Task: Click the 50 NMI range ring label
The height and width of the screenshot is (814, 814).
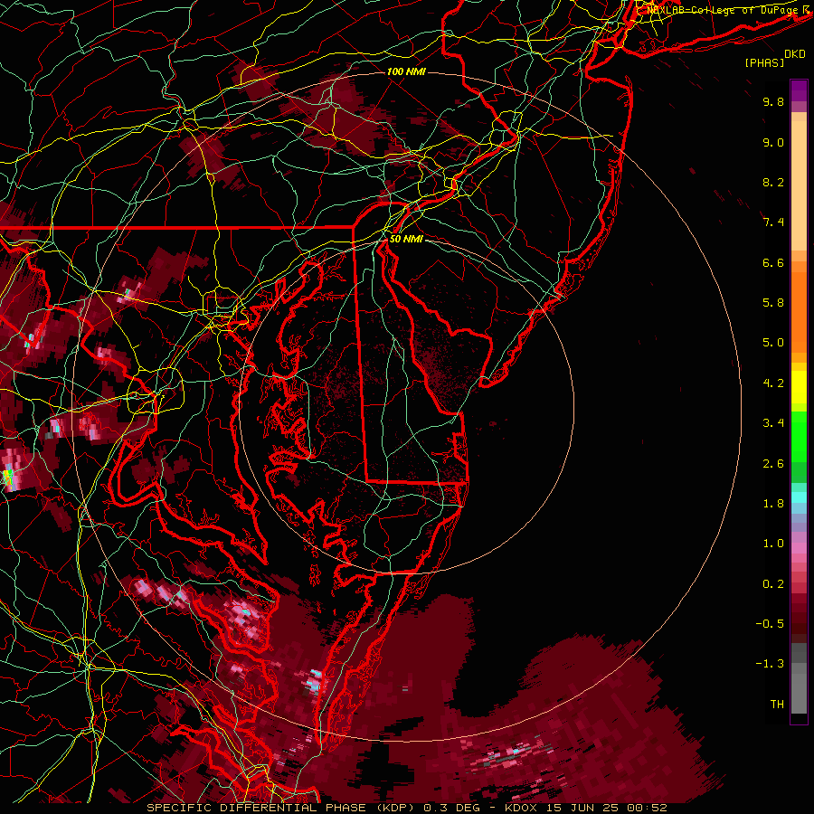Action: [x=406, y=239]
